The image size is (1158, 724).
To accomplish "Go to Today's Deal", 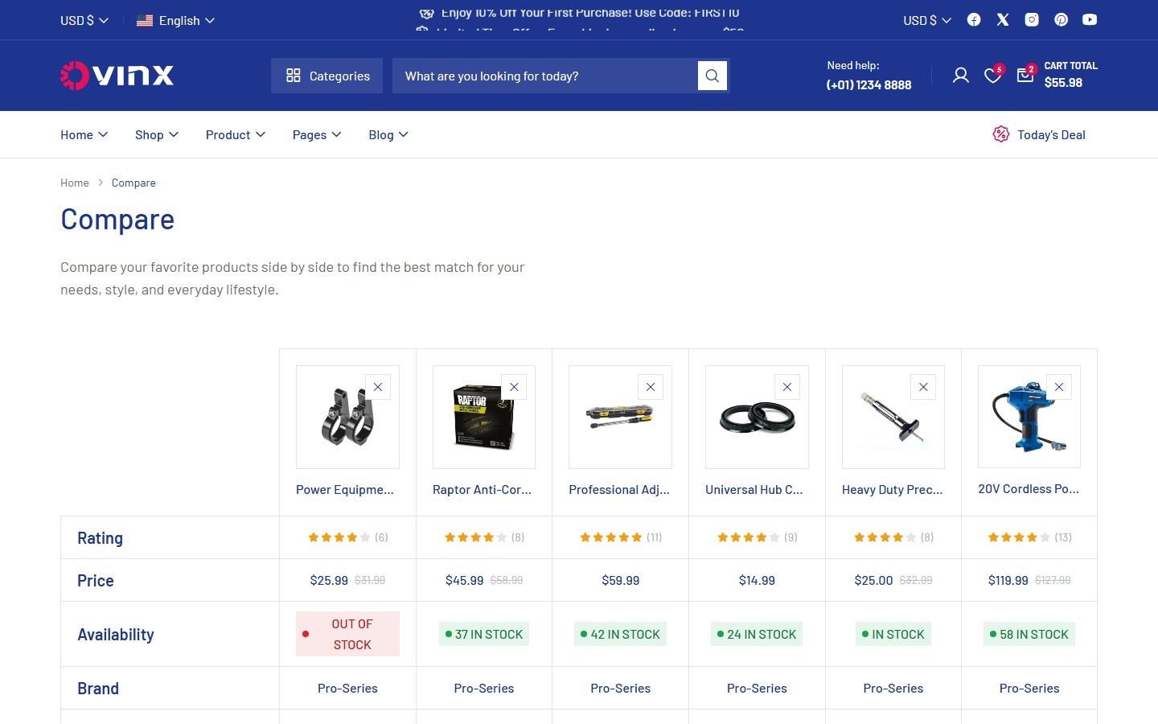I will [1039, 135].
